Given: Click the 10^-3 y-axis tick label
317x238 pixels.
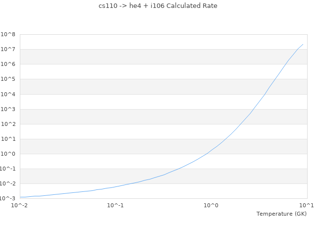Looking at the screenshot, I should [x=7, y=198].
